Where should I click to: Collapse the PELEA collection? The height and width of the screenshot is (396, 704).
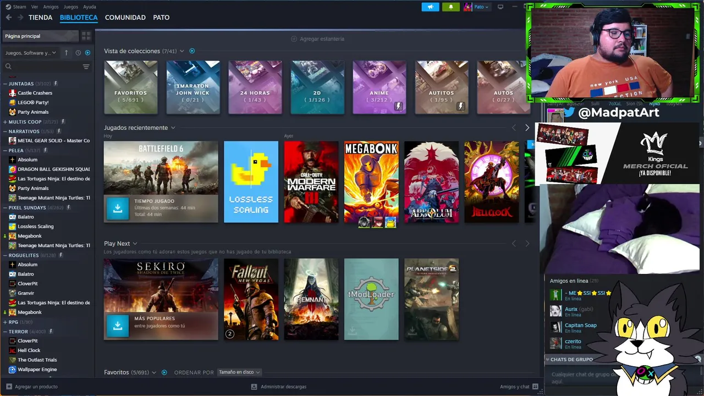point(5,150)
